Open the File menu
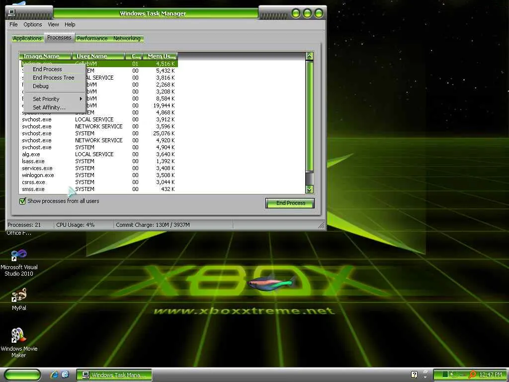 coord(13,24)
